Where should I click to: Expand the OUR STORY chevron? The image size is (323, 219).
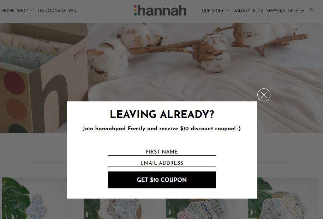coord(227,10)
